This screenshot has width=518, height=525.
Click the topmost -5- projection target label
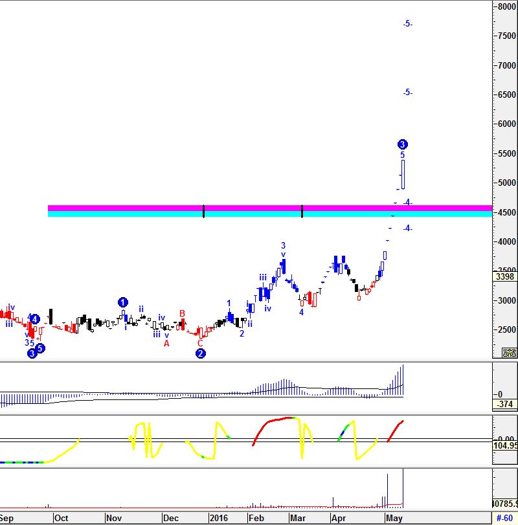[407, 24]
